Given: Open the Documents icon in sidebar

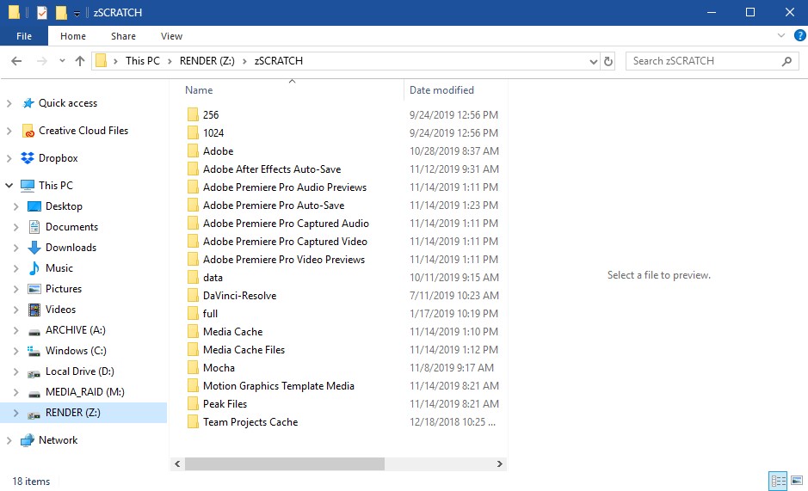Looking at the screenshot, I should [x=34, y=227].
